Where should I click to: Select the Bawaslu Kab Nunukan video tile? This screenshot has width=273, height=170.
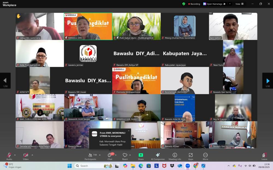(x=233, y=135)
